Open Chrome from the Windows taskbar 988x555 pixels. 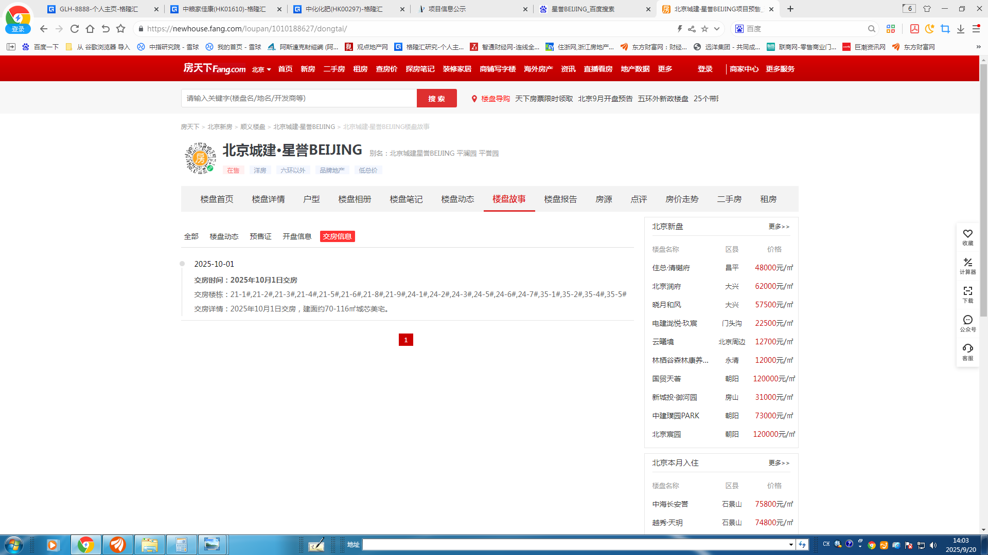point(86,545)
